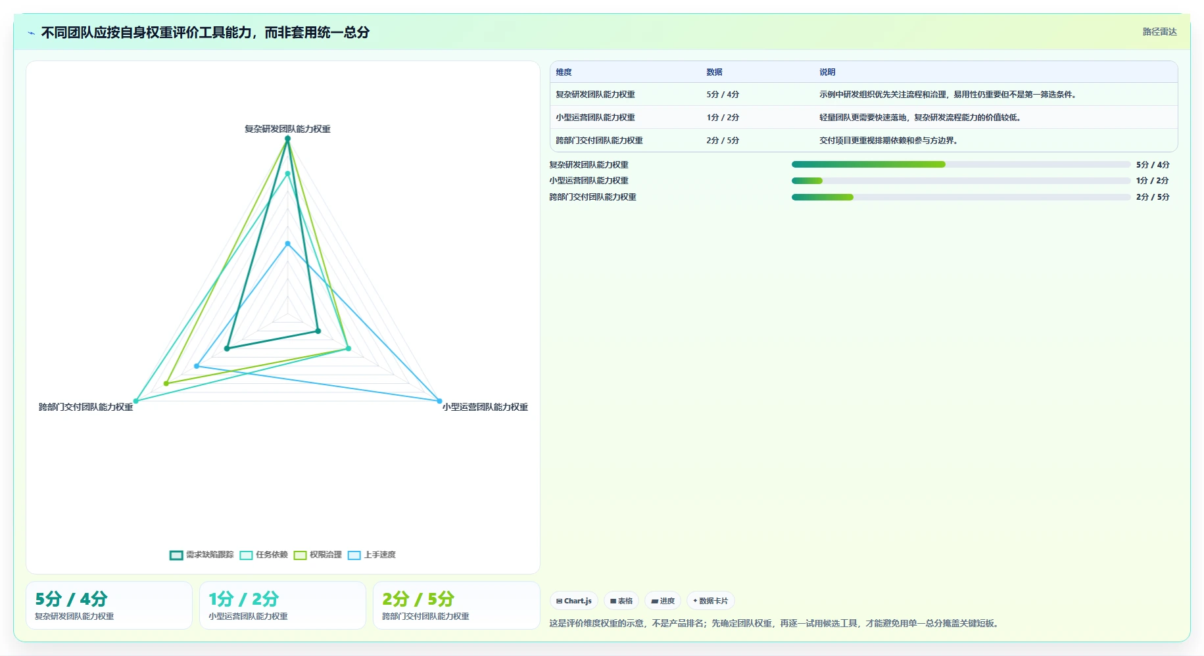1204x656 pixels.
Task: Click the small icon beside the card title
Action: pos(31,33)
